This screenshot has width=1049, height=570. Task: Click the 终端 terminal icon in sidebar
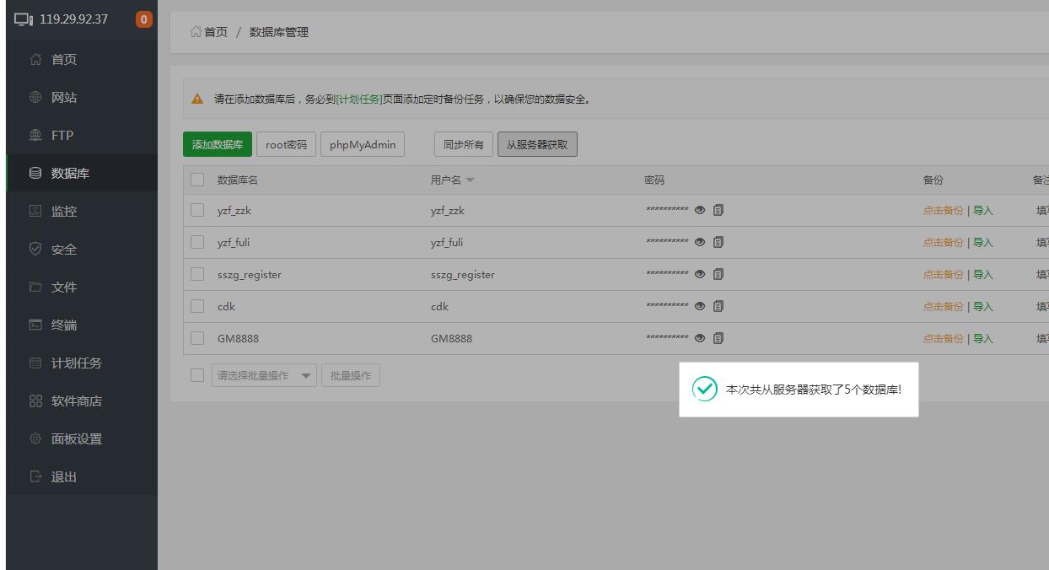(x=35, y=325)
